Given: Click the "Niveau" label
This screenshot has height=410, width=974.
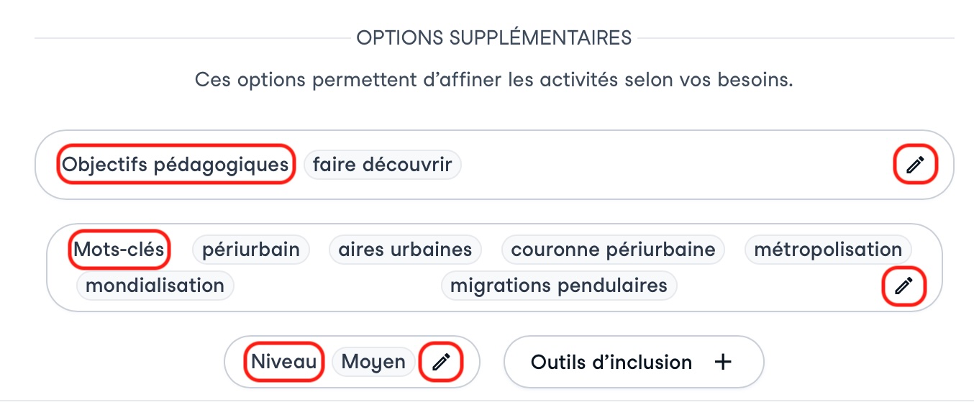Looking at the screenshot, I should (x=284, y=362).
